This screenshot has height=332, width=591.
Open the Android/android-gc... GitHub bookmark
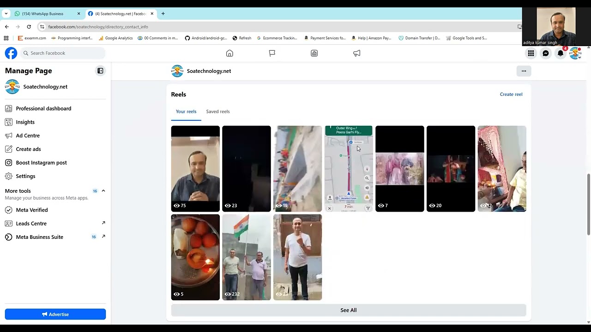point(206,38)
